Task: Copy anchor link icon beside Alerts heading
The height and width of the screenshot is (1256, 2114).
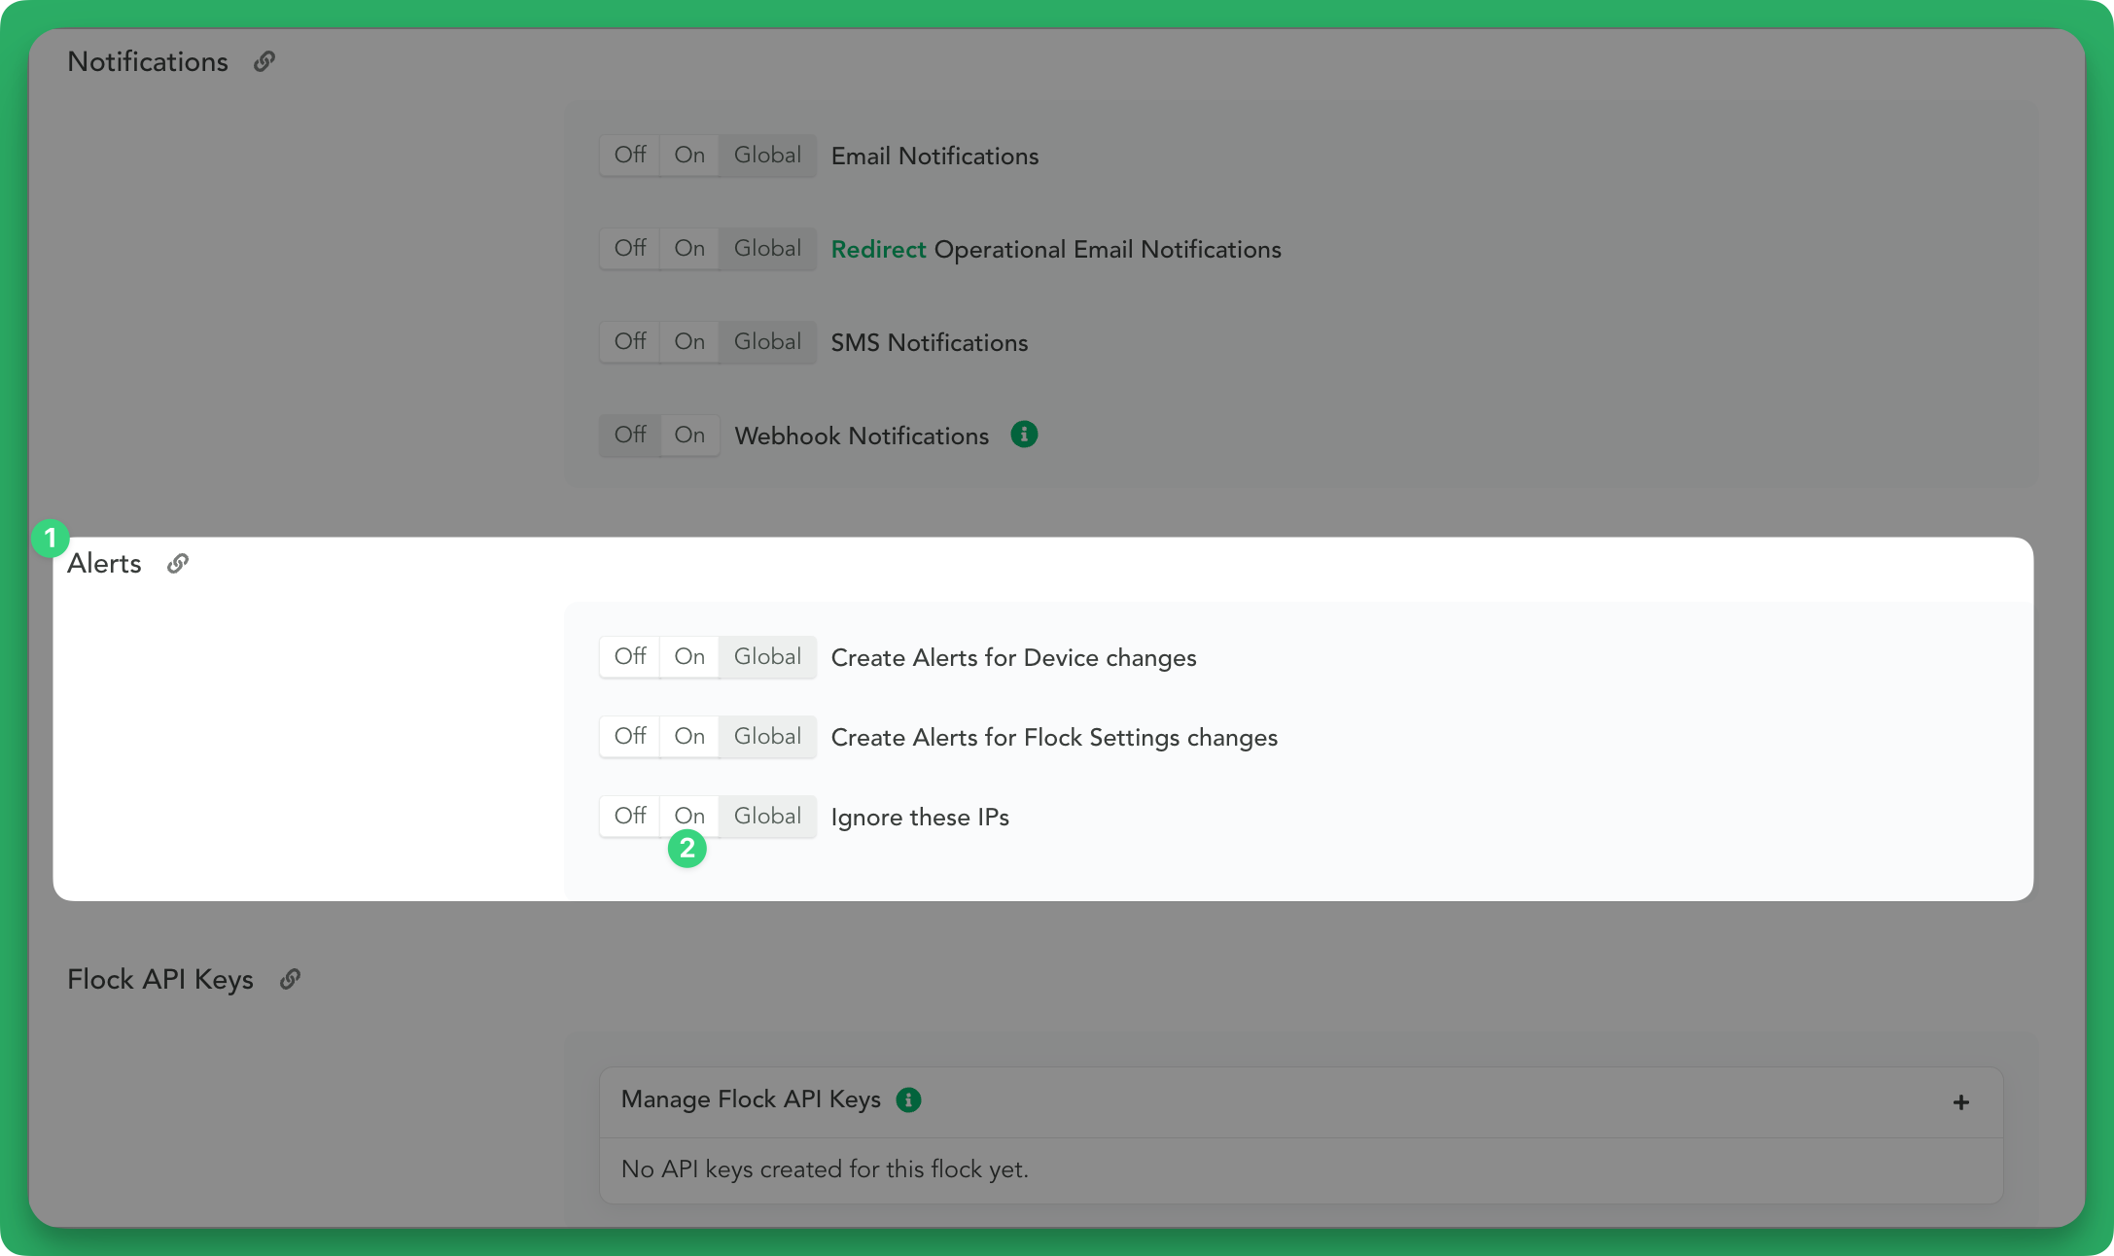Action: [178, 564]
